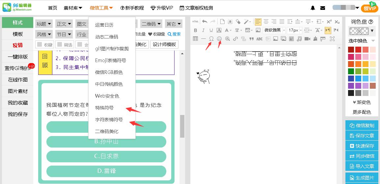Viewport: 380px width, 184px height.
Task: Expand the 风格 filter dropdown
Action: click(x=44, y=34)
